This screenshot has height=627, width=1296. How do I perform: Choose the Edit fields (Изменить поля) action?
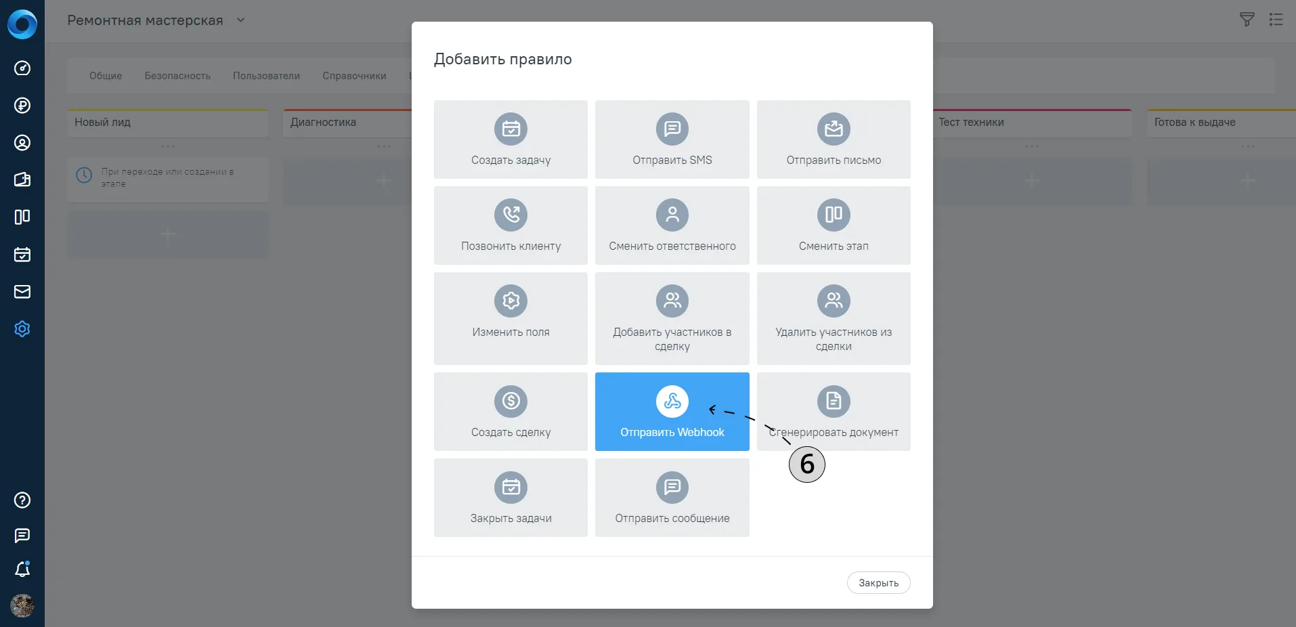(511, 318)
